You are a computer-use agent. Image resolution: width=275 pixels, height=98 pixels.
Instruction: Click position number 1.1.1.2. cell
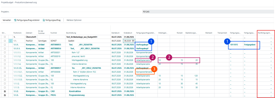point(16,84)
